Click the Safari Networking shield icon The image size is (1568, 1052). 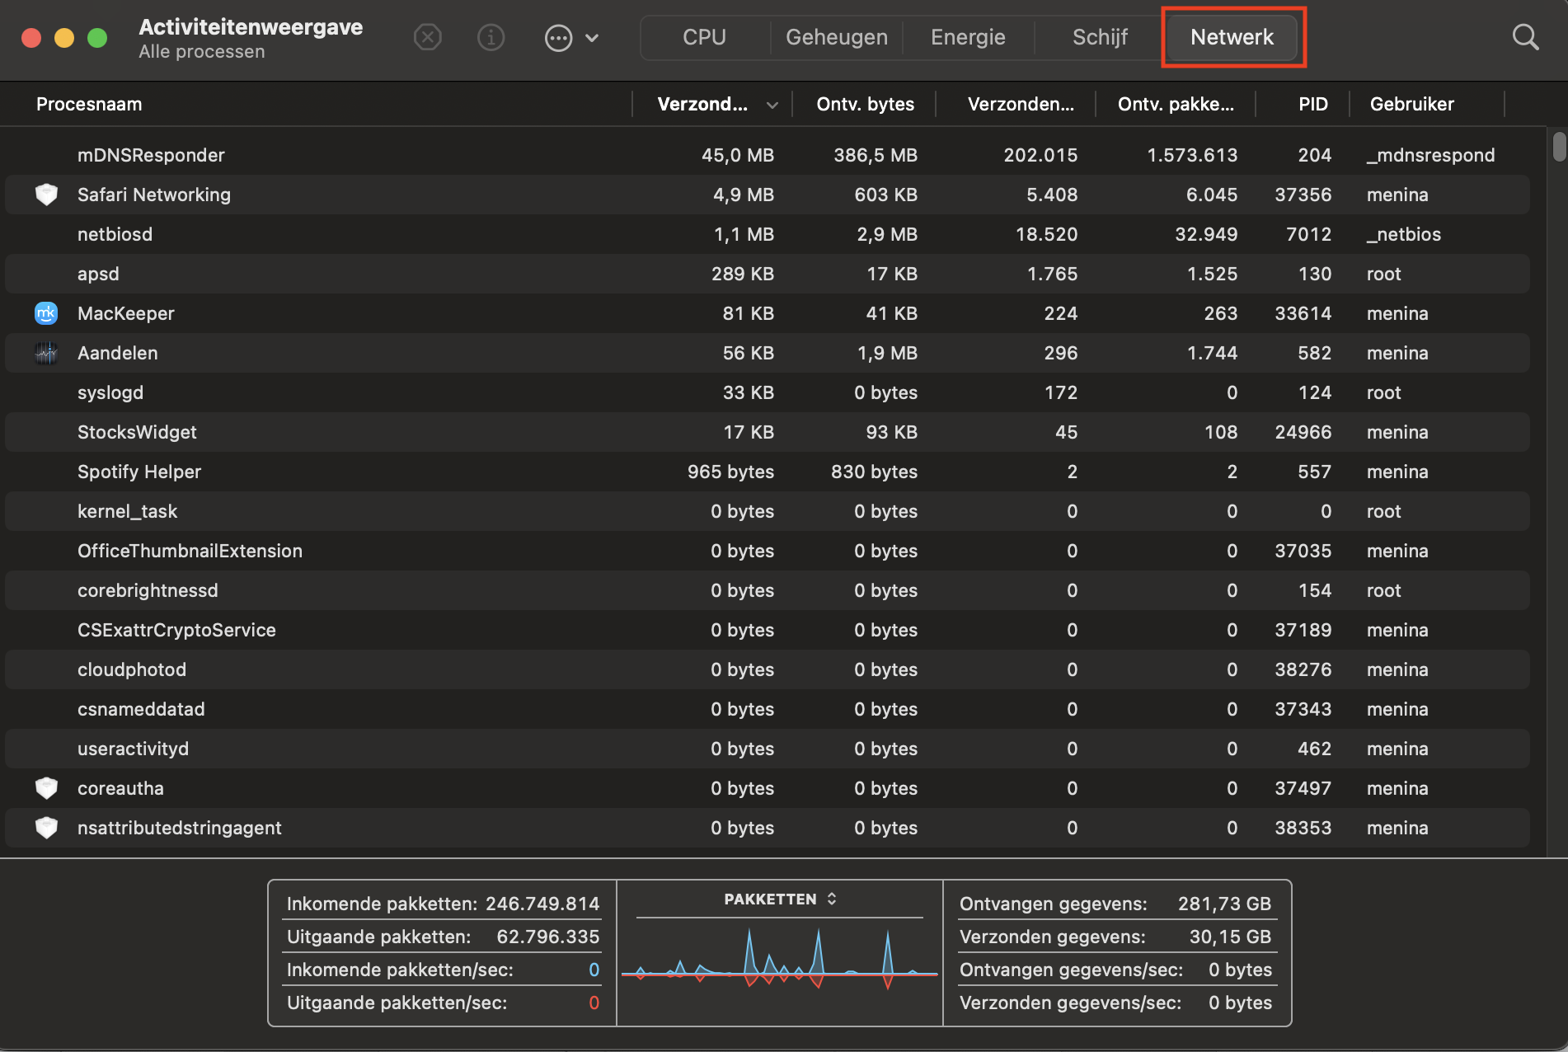point(46,195)
